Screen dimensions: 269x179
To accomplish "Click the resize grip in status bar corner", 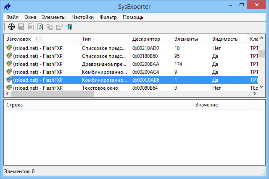I will [263, 173].
